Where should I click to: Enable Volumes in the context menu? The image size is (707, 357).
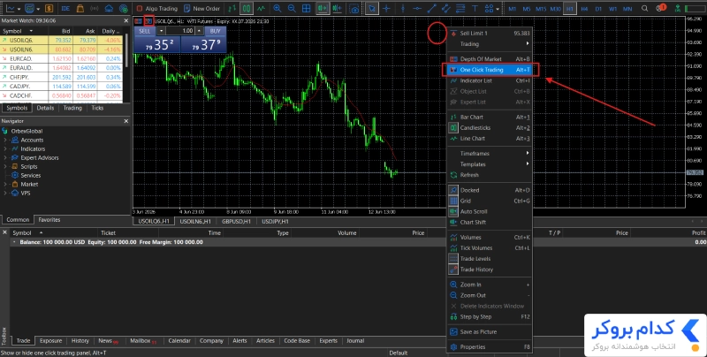pos(490,238)
